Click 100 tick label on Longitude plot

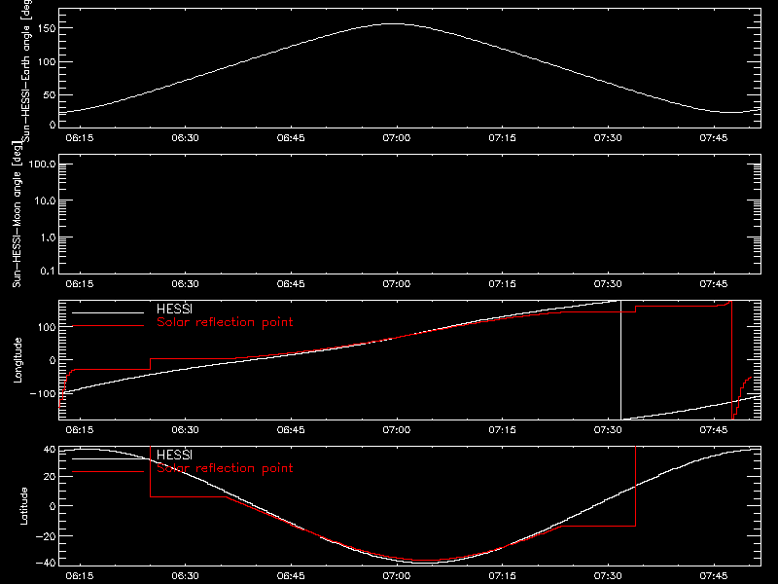(x=47, y=327)
